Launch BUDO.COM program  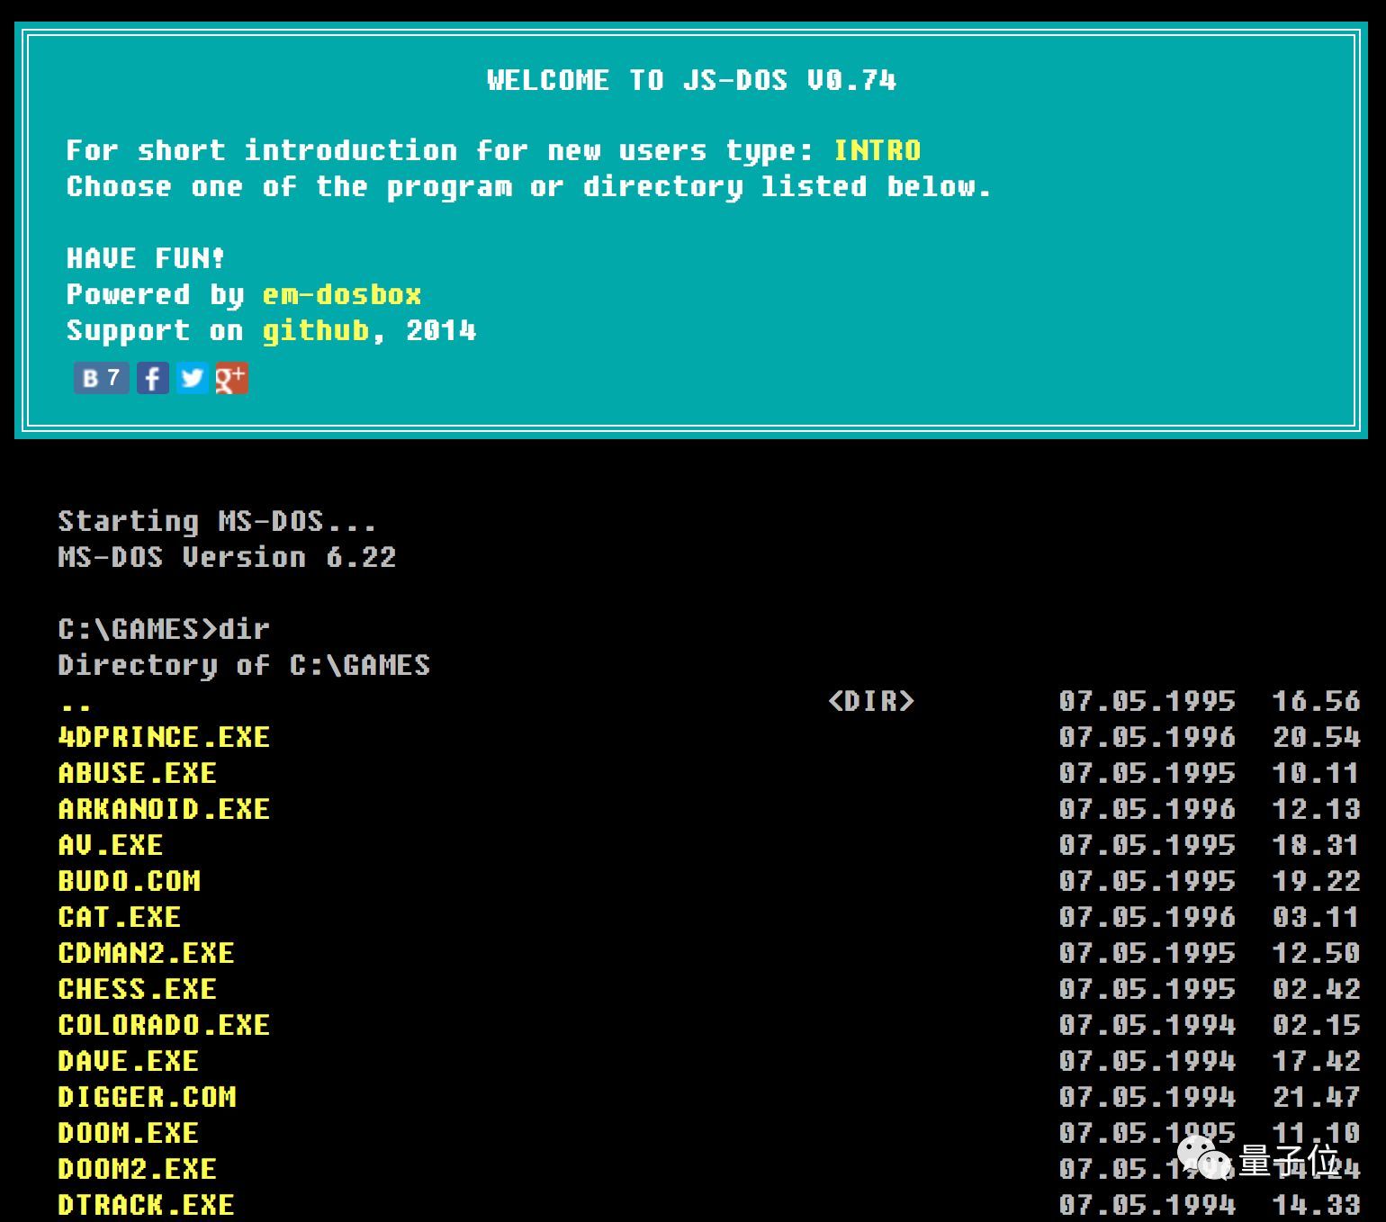(x=129, y=881)
